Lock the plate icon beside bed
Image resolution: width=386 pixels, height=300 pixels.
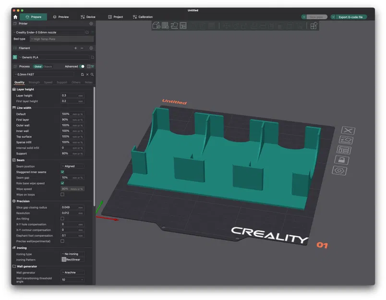(342, 160)
